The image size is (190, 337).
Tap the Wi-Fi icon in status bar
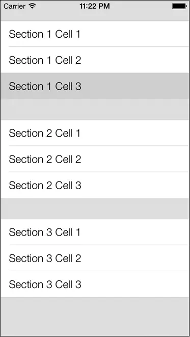coord(32,6)
